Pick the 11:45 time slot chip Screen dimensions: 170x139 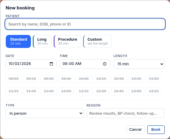(x=48, y=91)
